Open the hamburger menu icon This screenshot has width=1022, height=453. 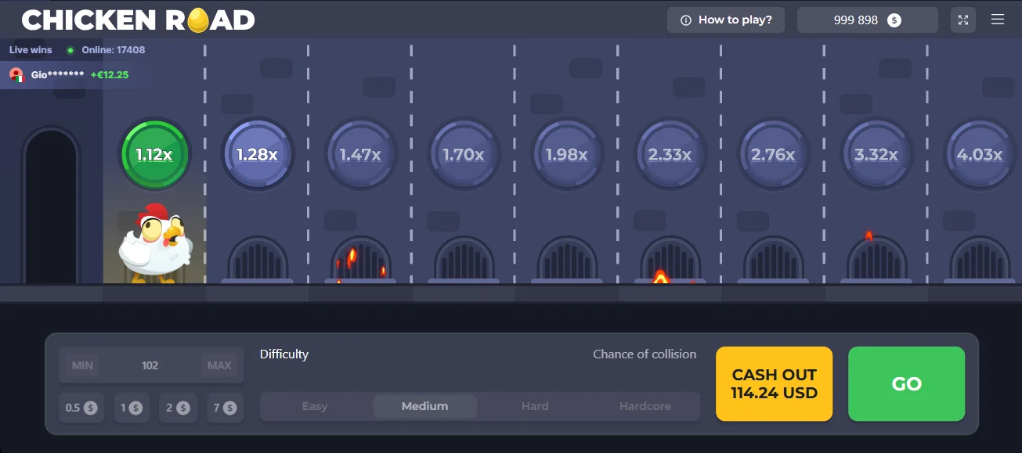point(998,20)
